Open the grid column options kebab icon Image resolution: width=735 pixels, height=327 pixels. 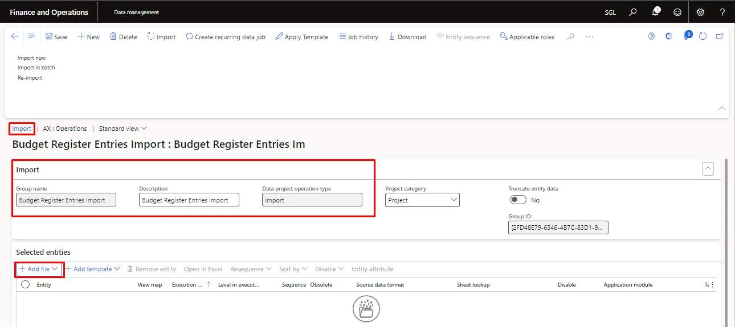712,284
